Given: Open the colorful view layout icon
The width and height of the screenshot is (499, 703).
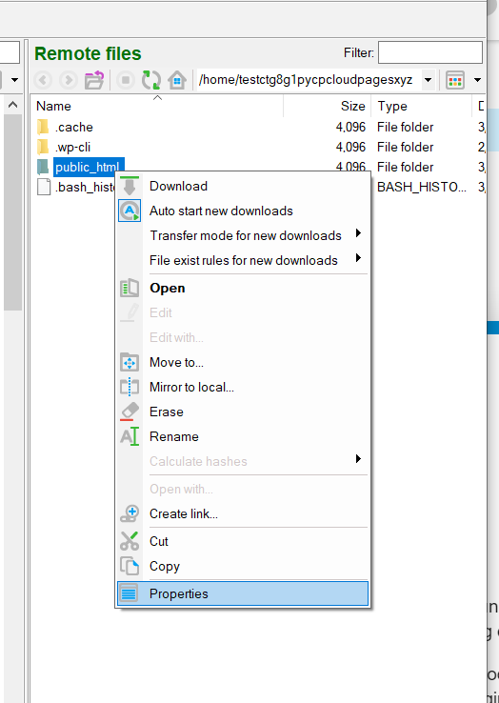Looking at the screenshot, I should tap(454, 80).
